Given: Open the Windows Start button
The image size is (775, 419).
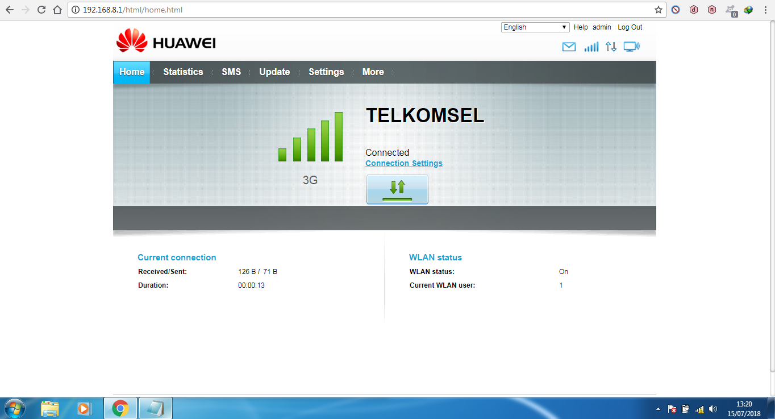Looking at the screenshot, I should [x=14, y=408].
